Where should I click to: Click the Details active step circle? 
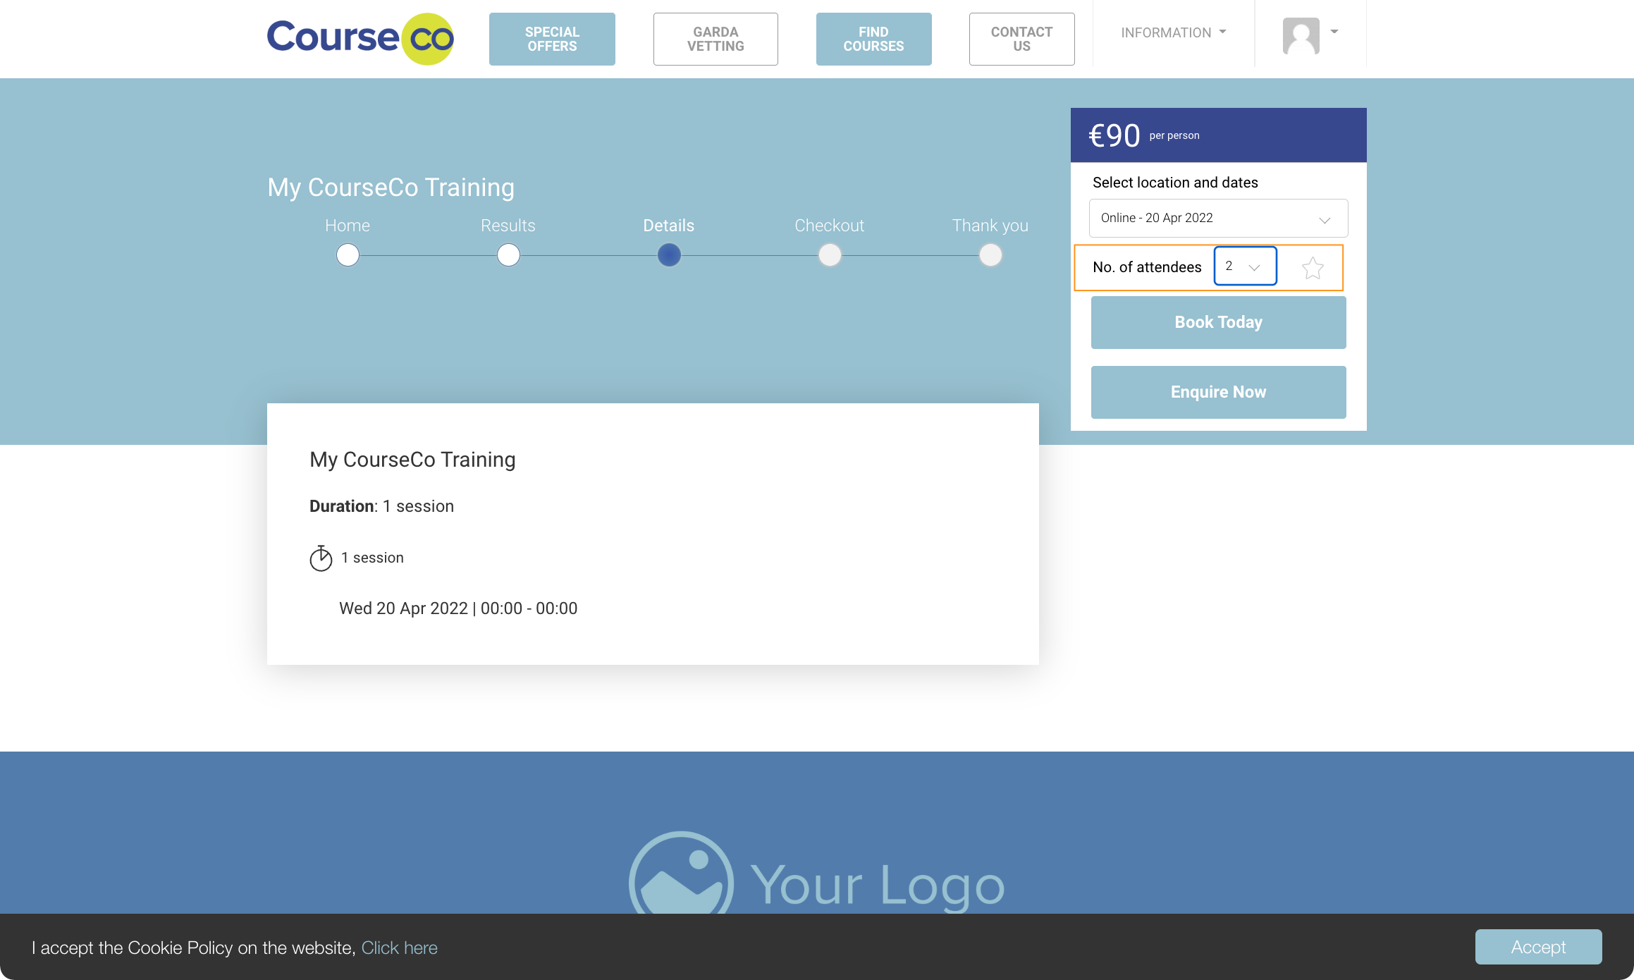(x=669, y=255)
